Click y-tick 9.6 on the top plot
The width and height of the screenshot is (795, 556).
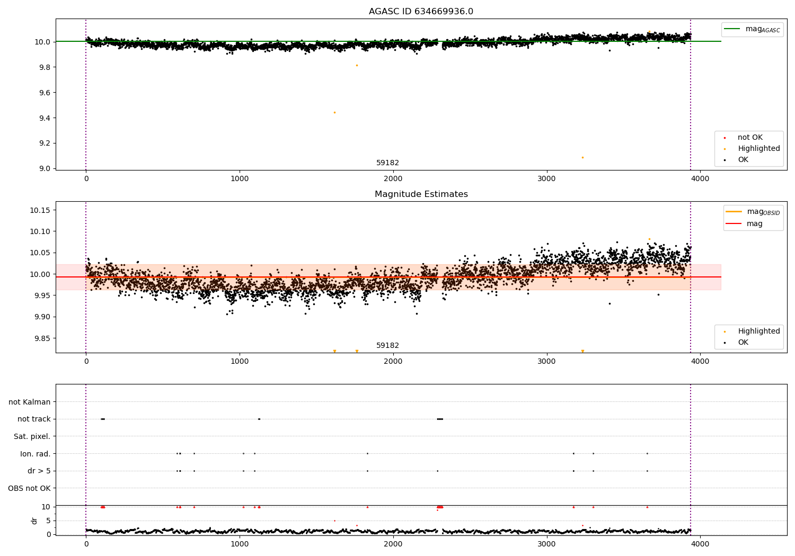point(45,93)
